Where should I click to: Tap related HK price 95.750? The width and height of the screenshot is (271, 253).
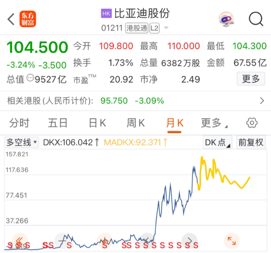click(x=114, y=101)
